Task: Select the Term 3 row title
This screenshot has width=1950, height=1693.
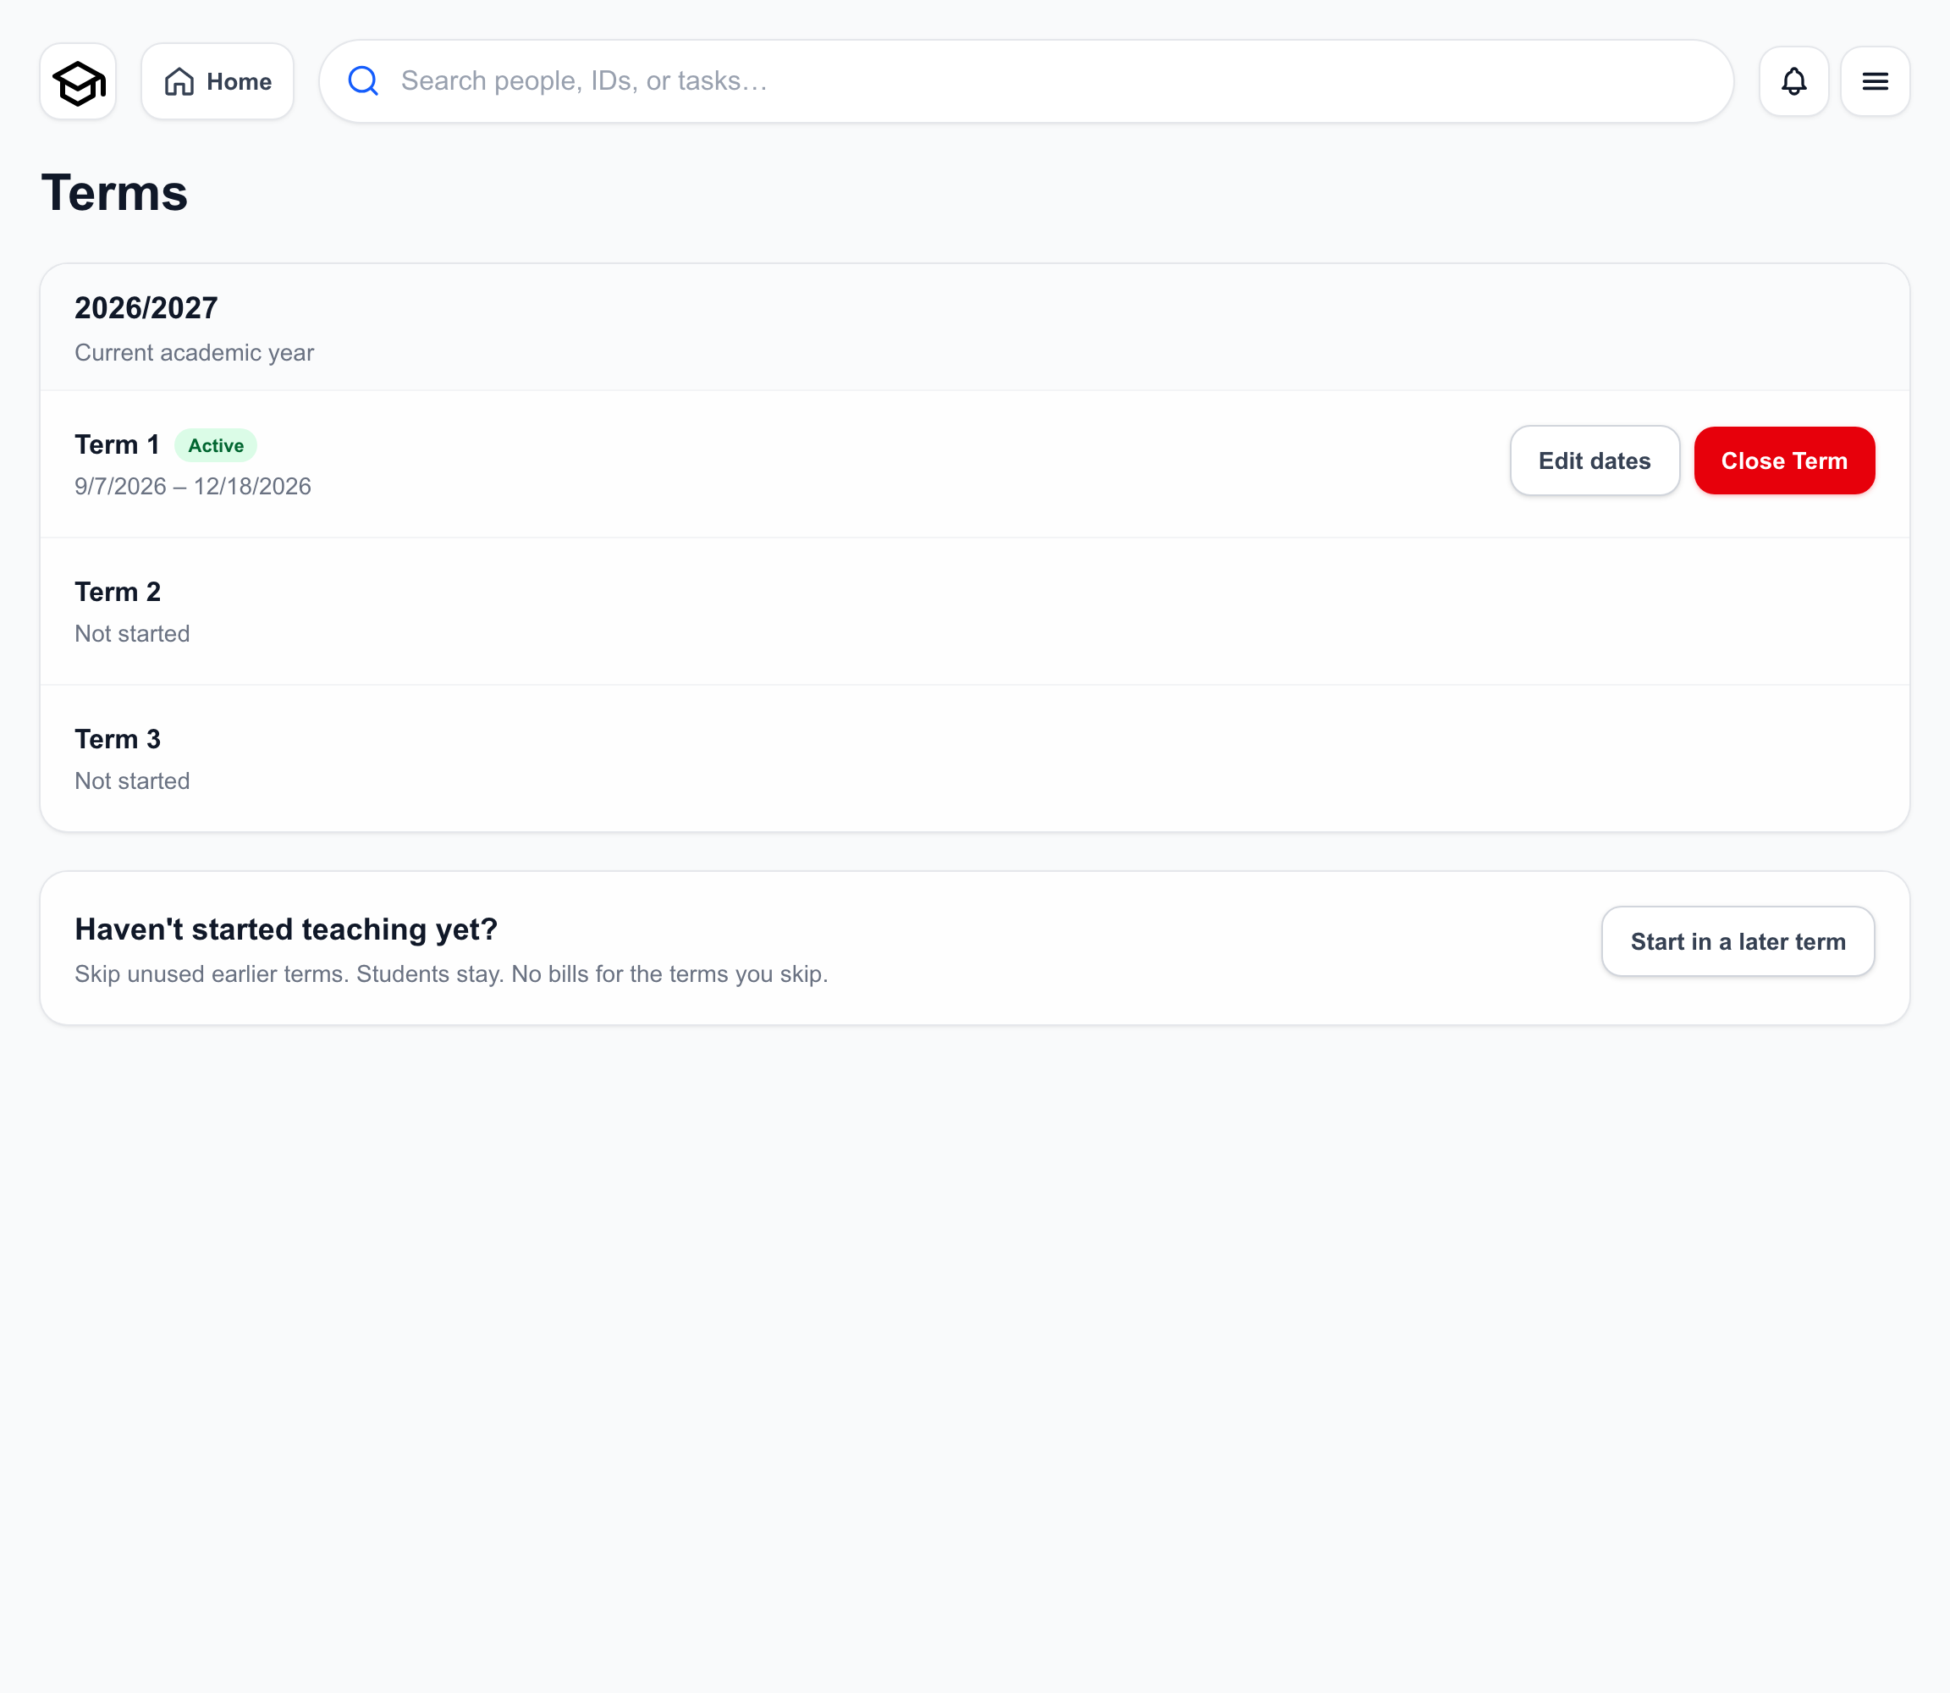Action: (x=118, y=740)
